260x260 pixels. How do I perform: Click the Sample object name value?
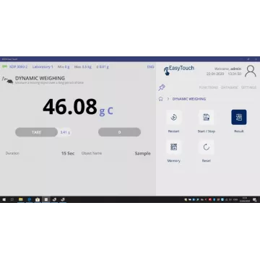pyautogui.click(x=143, y=153)
